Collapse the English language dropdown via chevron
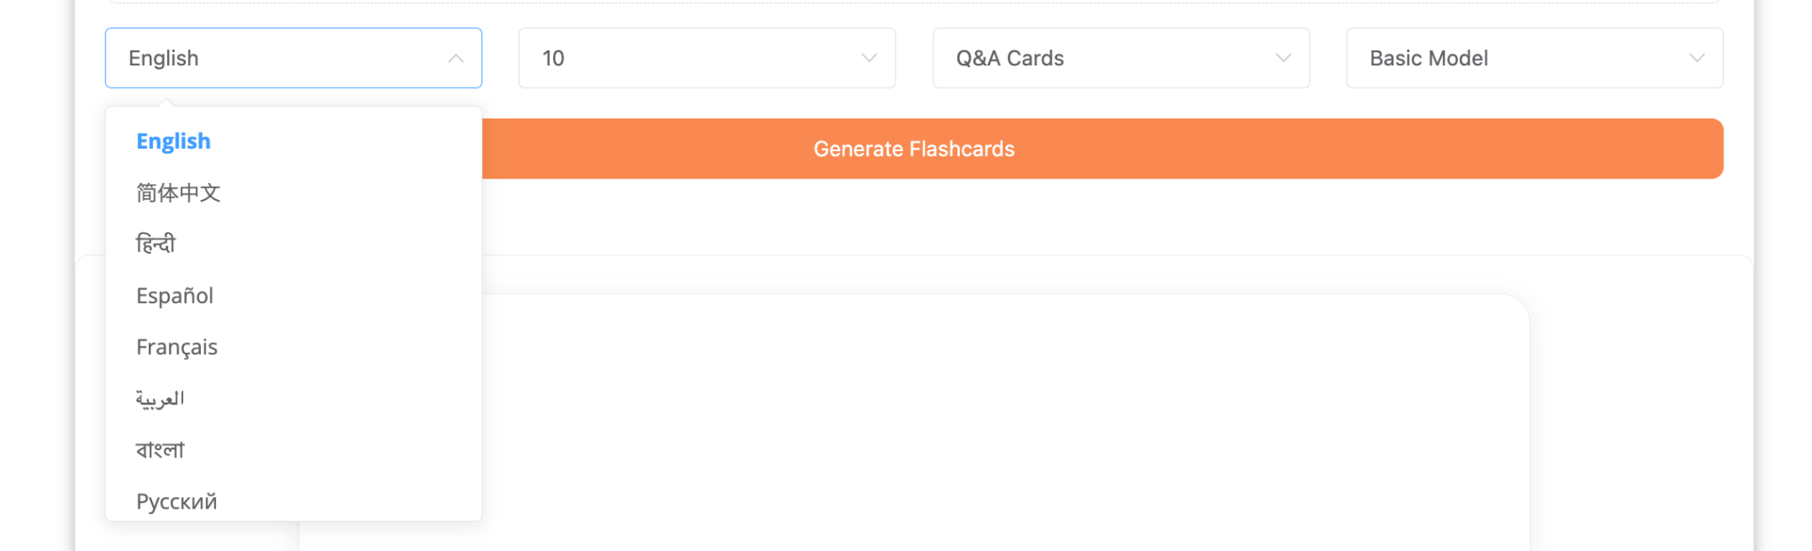The image size is (1812, 551). 457,58
